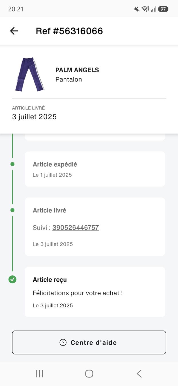
Task: Tap the battery level indicator
Action: click(163, 9)
